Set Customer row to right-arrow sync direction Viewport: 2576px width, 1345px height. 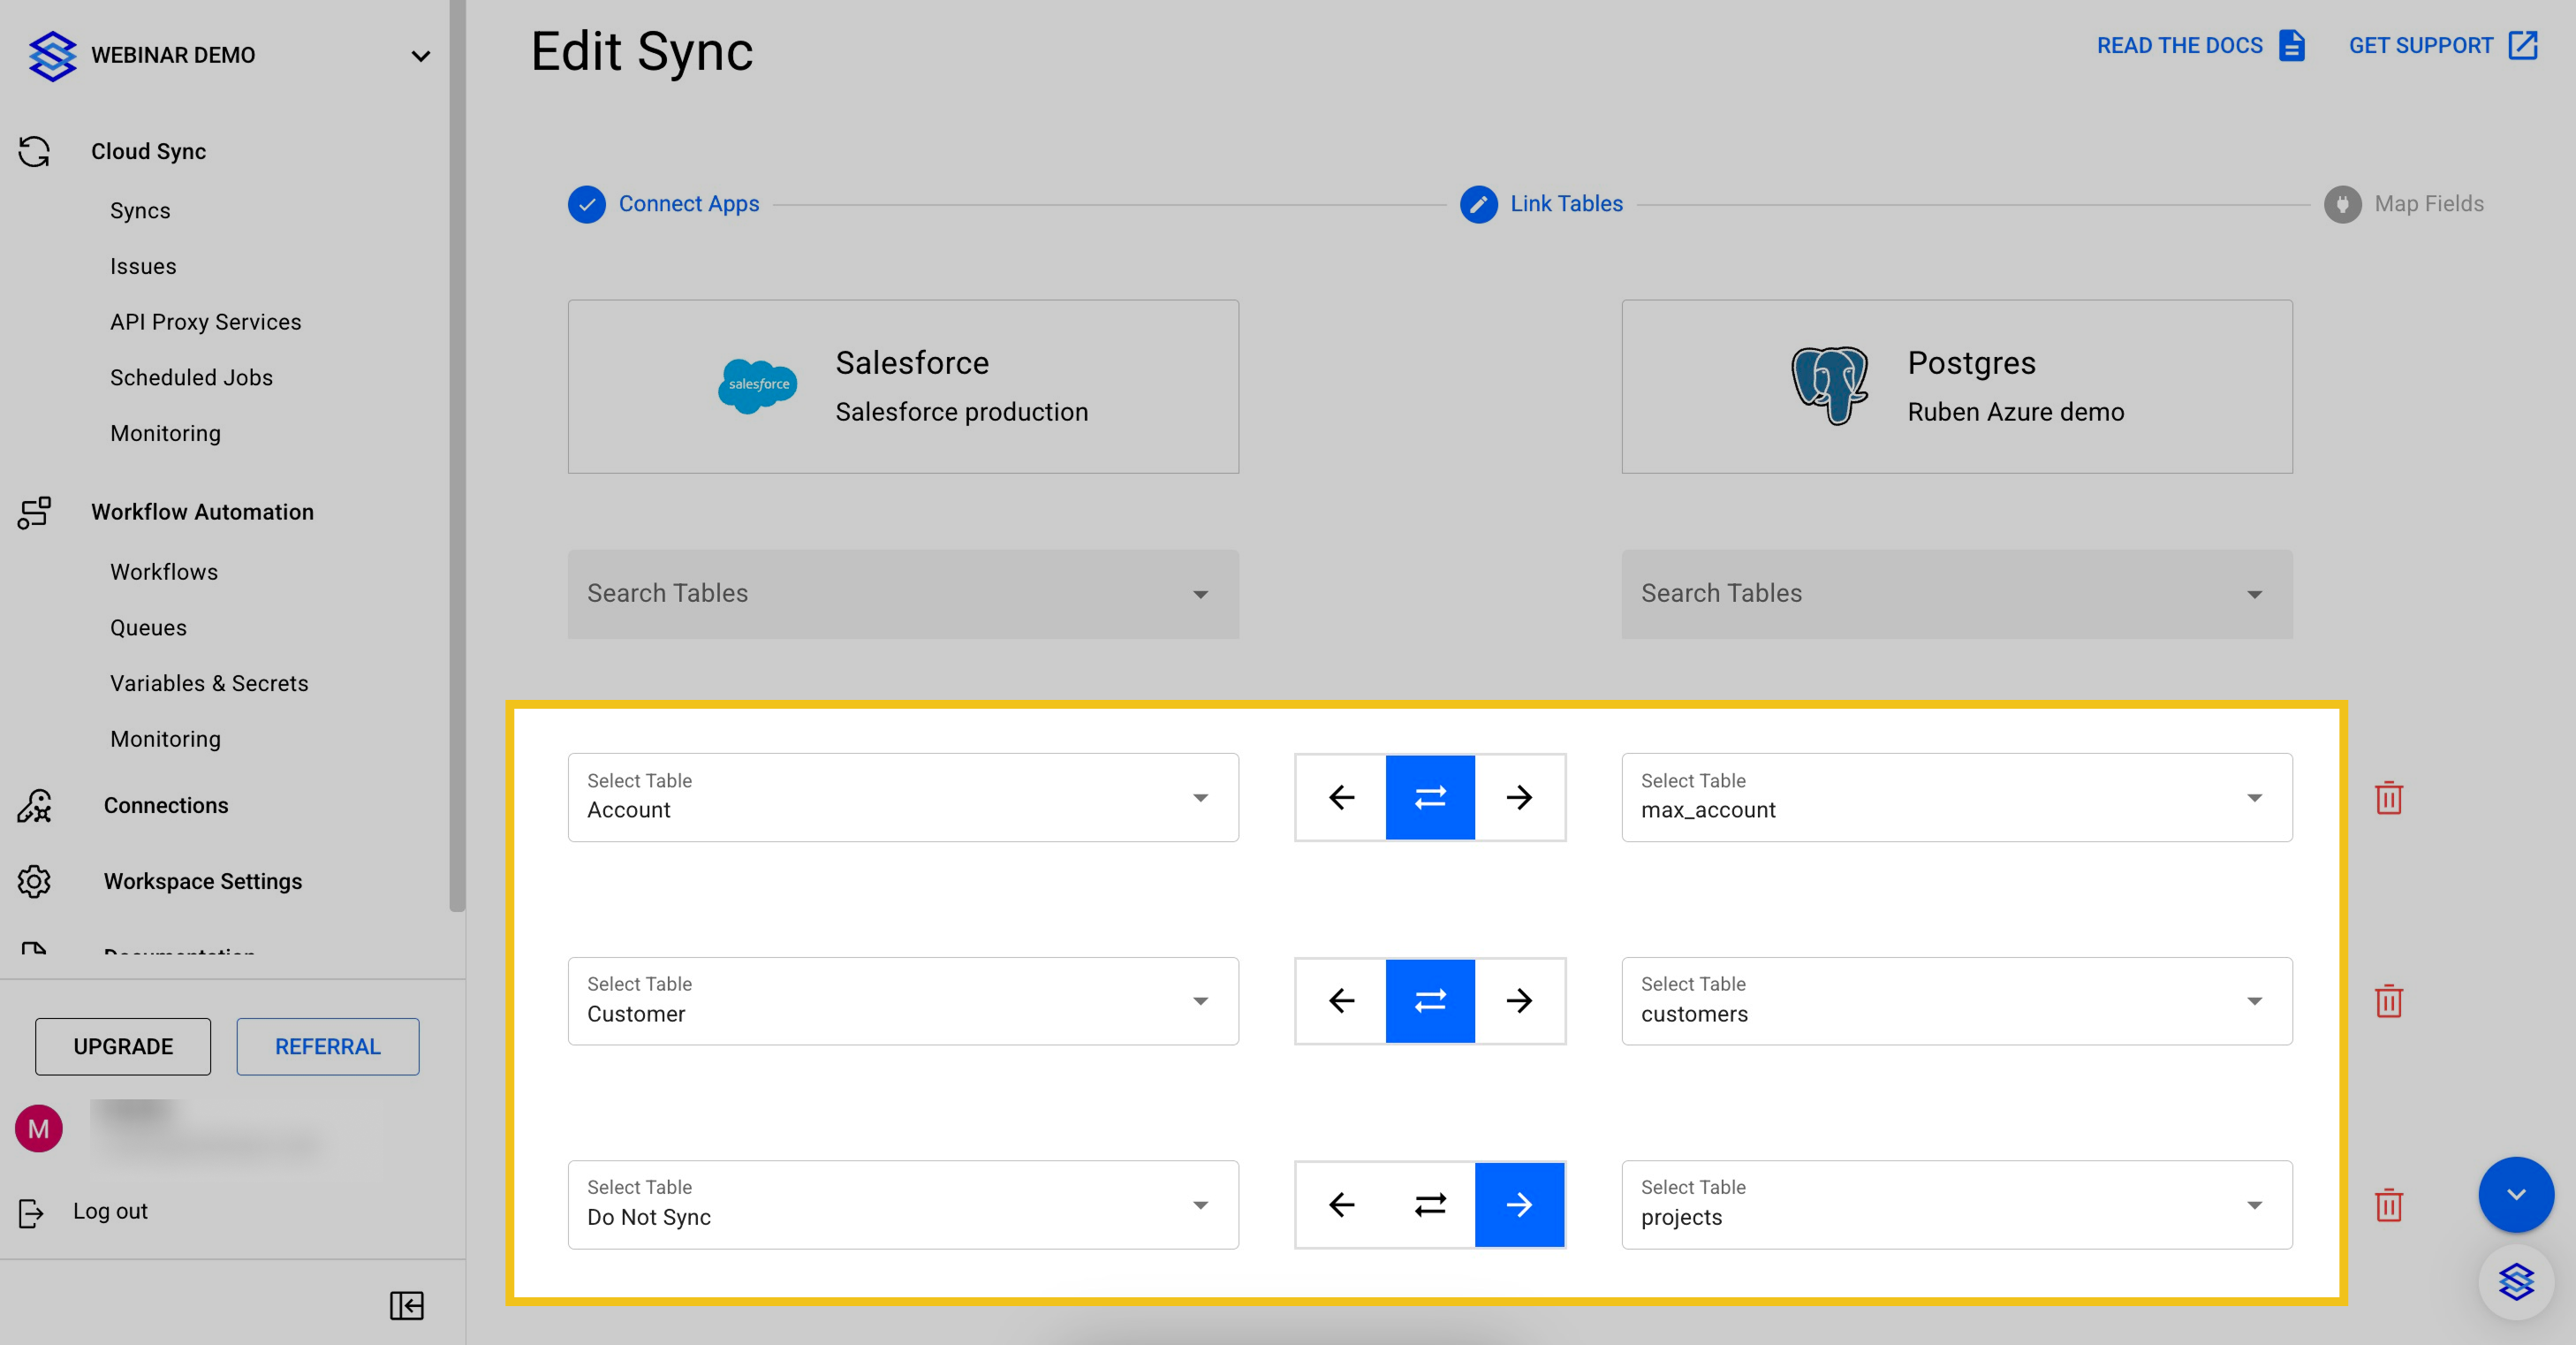coord(1519,1000)
